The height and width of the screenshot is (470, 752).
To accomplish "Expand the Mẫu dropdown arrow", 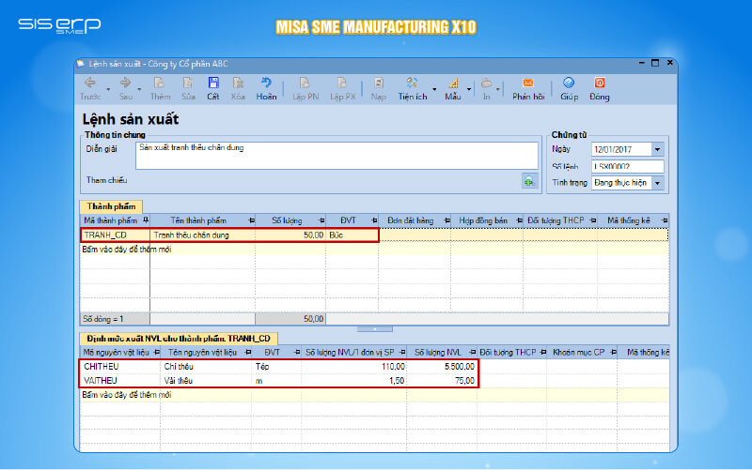I will point(469,89).
